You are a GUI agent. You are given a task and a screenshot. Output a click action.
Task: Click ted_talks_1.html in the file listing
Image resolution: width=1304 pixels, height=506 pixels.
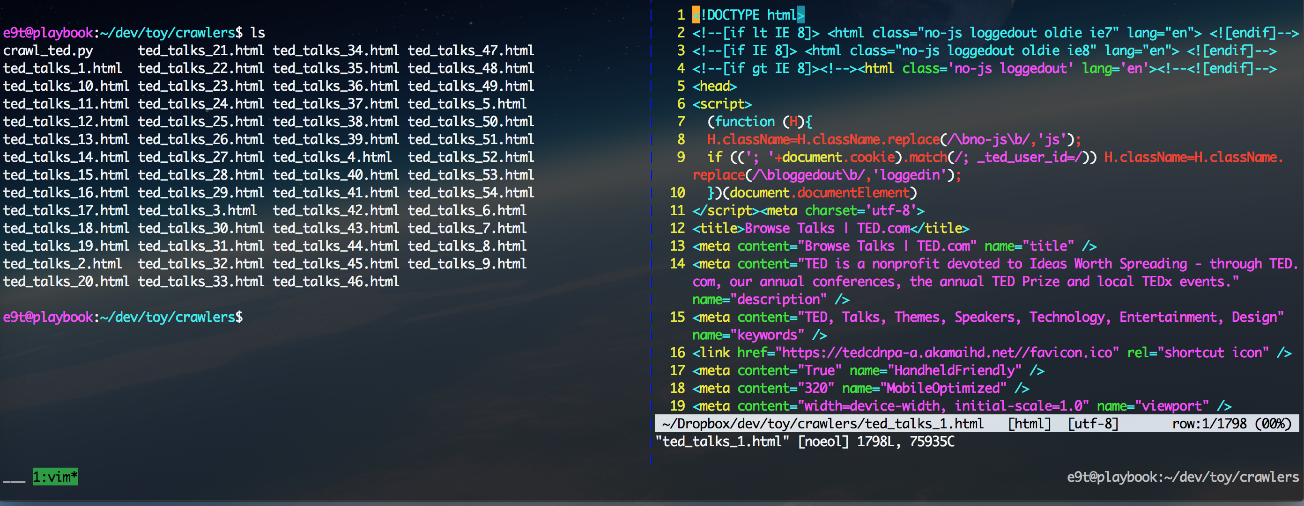pyautogui.click(x=63, y=68)
